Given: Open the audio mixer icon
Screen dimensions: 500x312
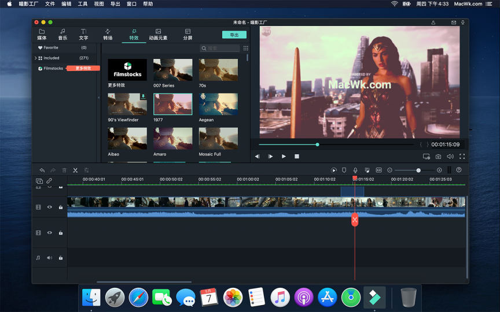Looking at the screenshot, I should pyautogui.click(x=367, y=170).
